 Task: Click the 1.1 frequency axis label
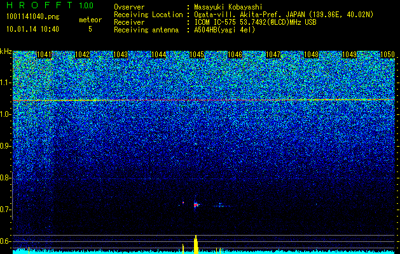[6, 83]
